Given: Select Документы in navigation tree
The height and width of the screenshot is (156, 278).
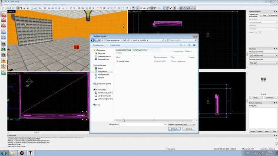Looking at the screenshot, I should pyautogui.click(x=103, y=71).
